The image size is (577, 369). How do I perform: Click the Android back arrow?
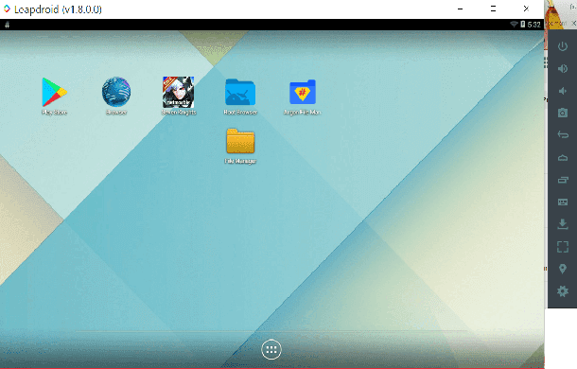point(563,134)
